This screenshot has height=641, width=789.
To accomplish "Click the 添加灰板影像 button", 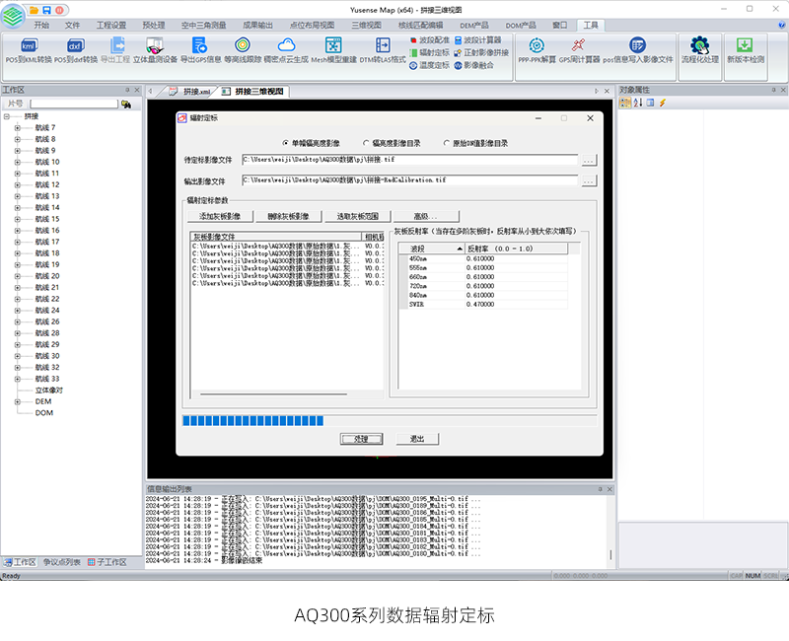I will (219, 216).
